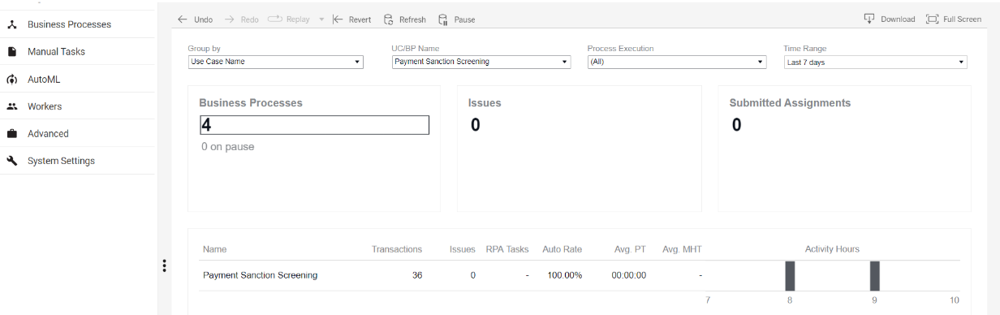The image size is (1000, 315).
Task: Click the 00:00:00 Avg. PT value
Action: 629,275
